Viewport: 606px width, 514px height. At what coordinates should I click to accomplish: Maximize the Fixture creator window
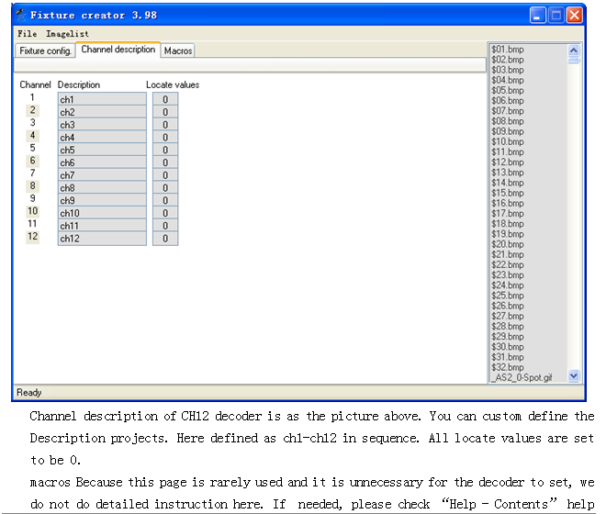[x=556, y=15]
